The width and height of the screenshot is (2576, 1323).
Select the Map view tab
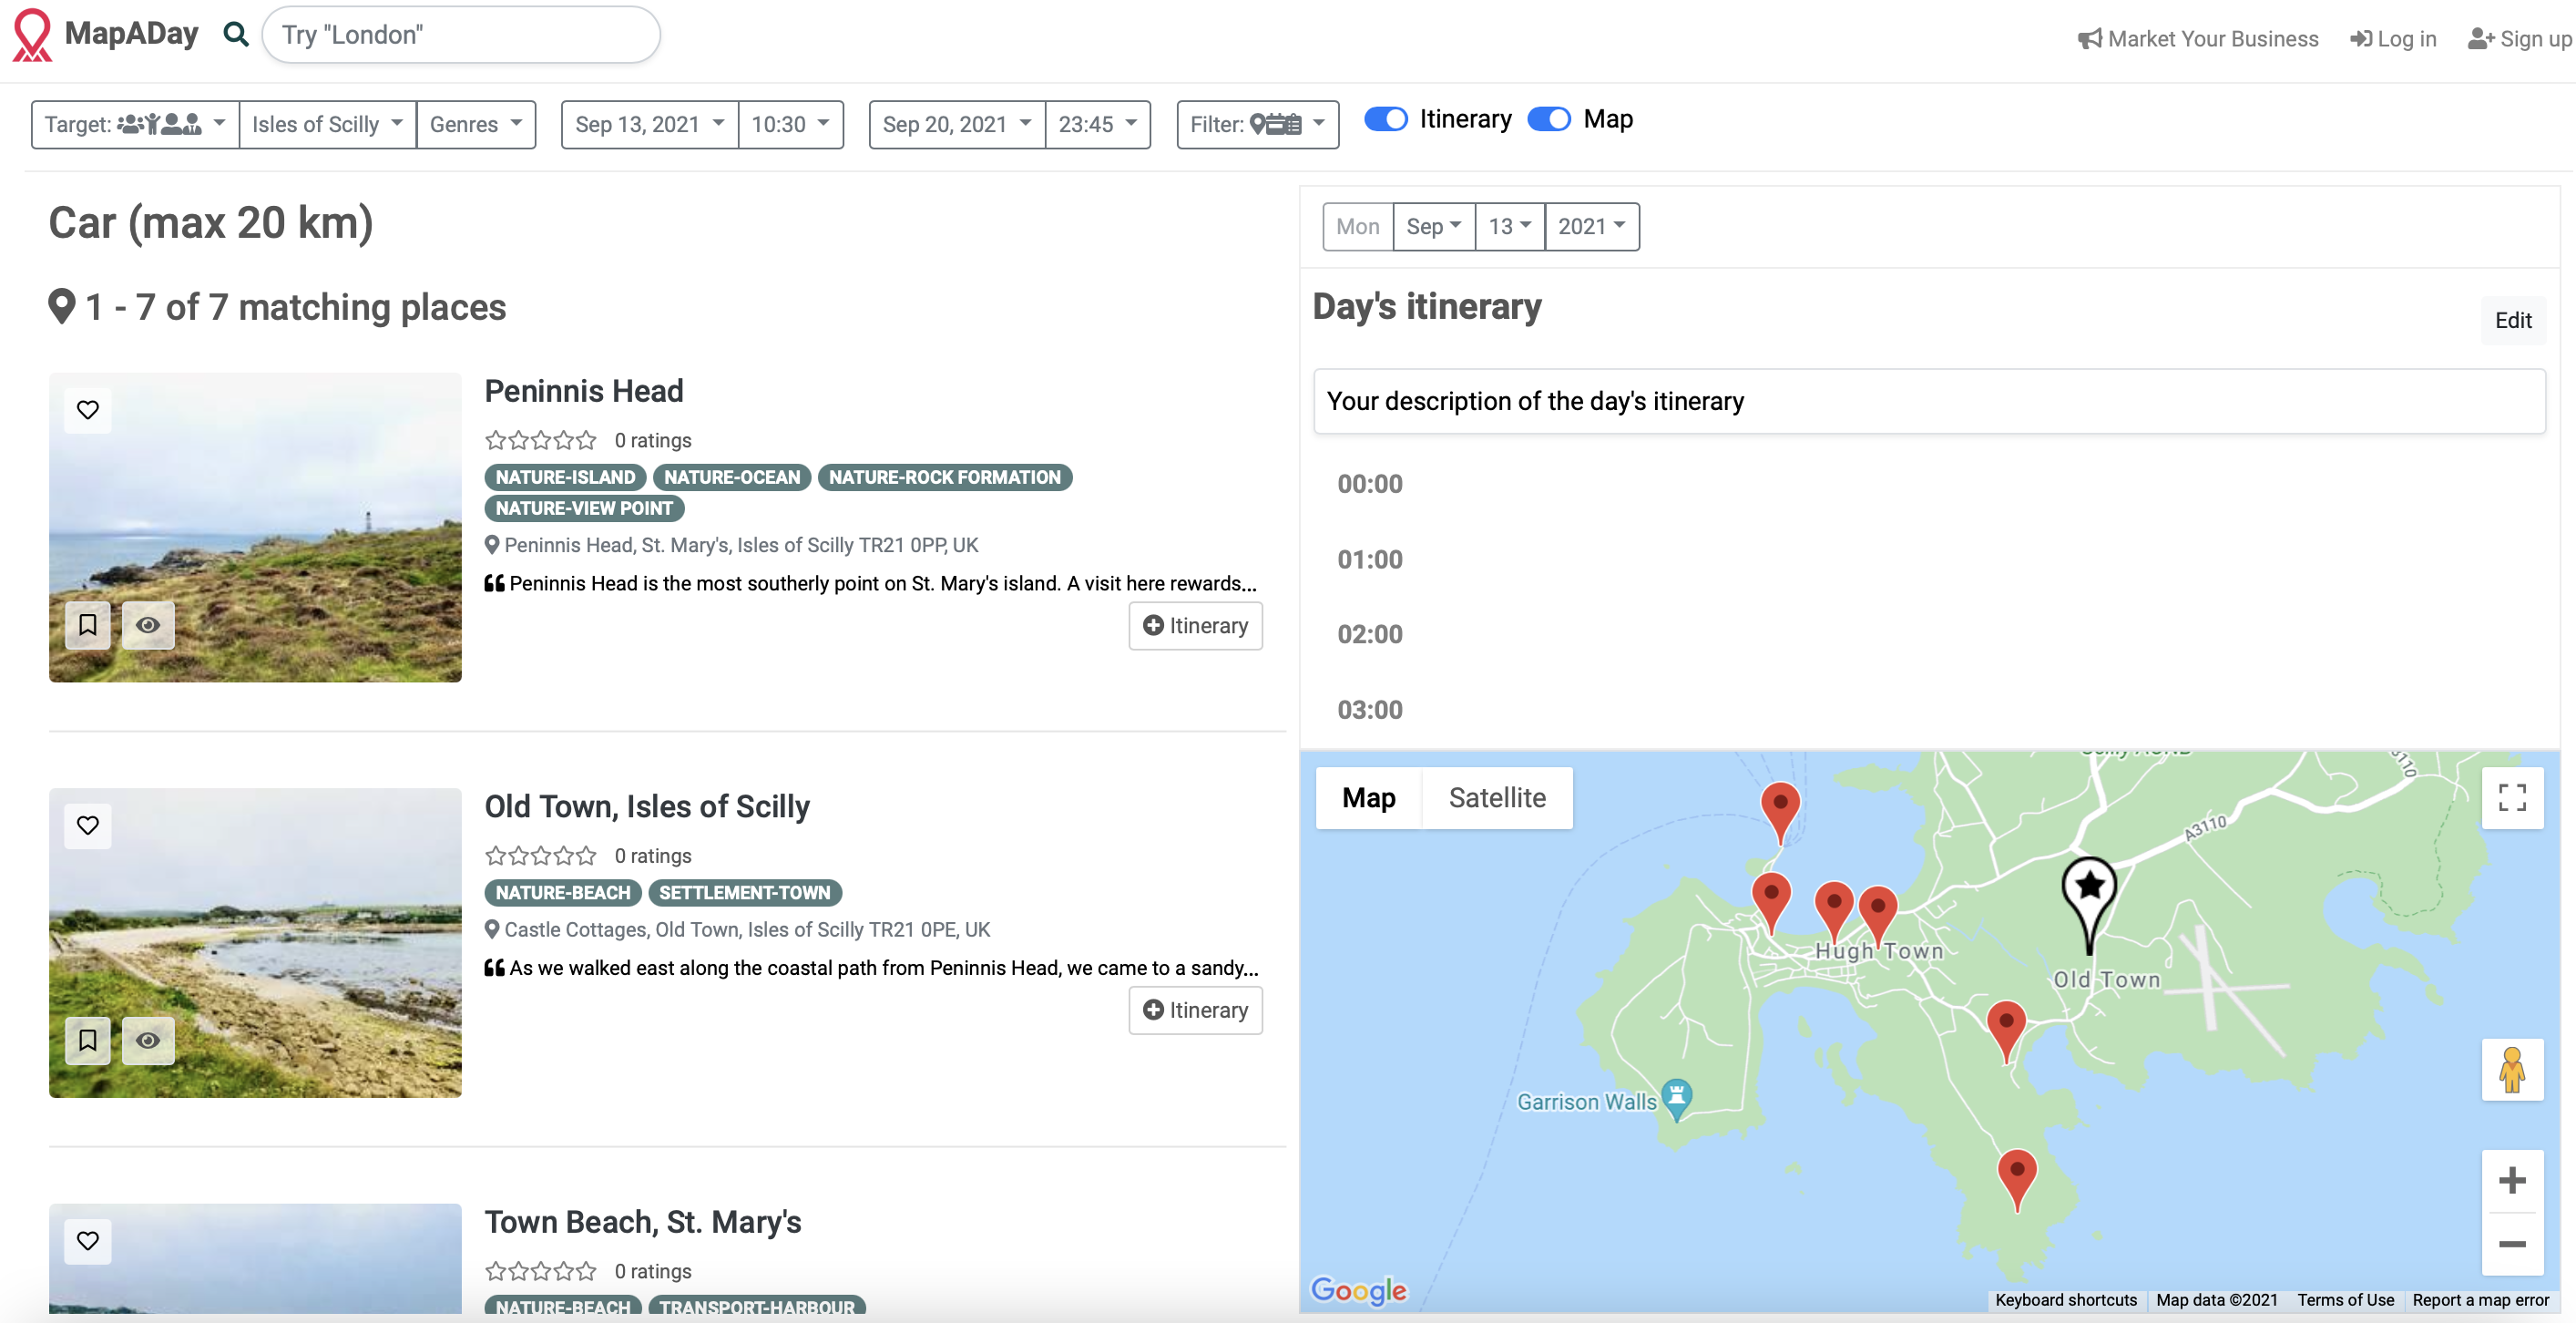(1368, 797)
